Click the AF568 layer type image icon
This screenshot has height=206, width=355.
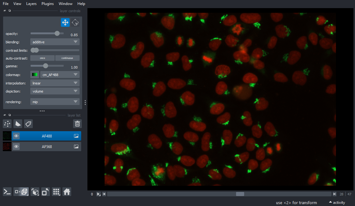point(76,146)
